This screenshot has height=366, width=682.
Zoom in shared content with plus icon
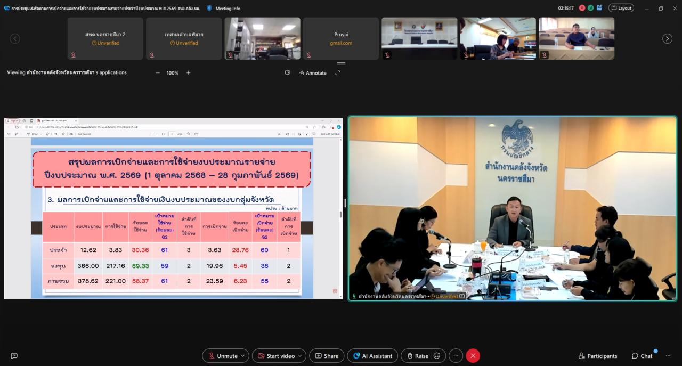(188, 73)
